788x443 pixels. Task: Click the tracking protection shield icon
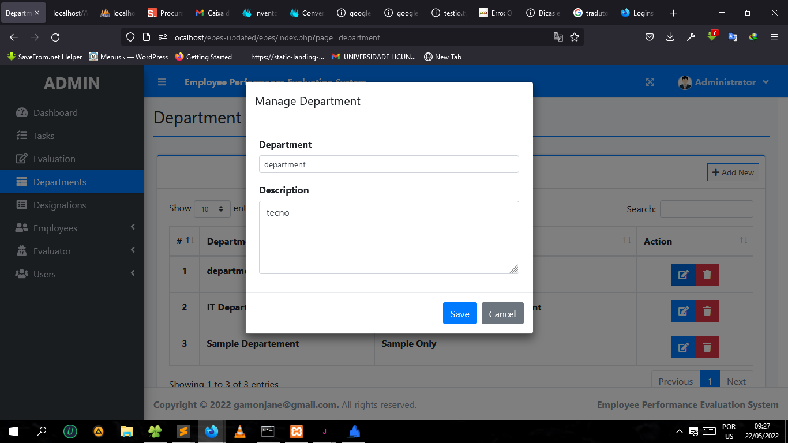130,37
